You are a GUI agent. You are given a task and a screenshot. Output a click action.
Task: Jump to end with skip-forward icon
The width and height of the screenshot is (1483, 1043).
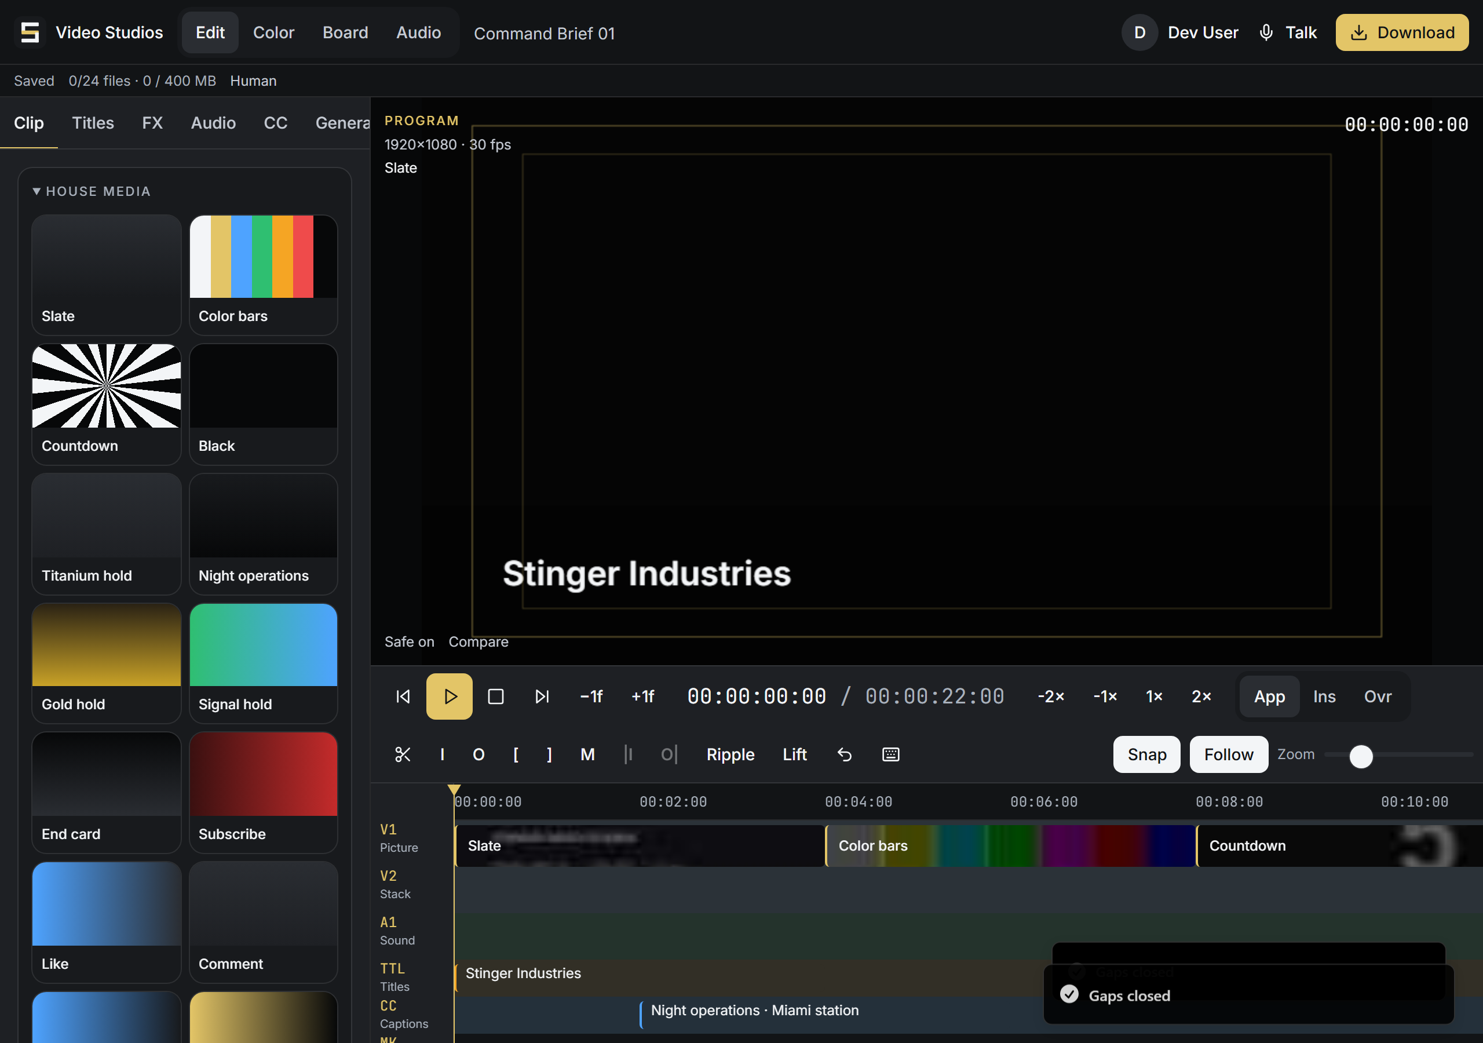(x=542, y=696)
